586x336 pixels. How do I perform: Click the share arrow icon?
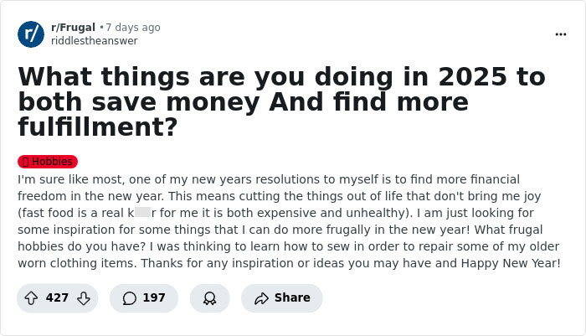pyautogui.click(x=260, y=297)
